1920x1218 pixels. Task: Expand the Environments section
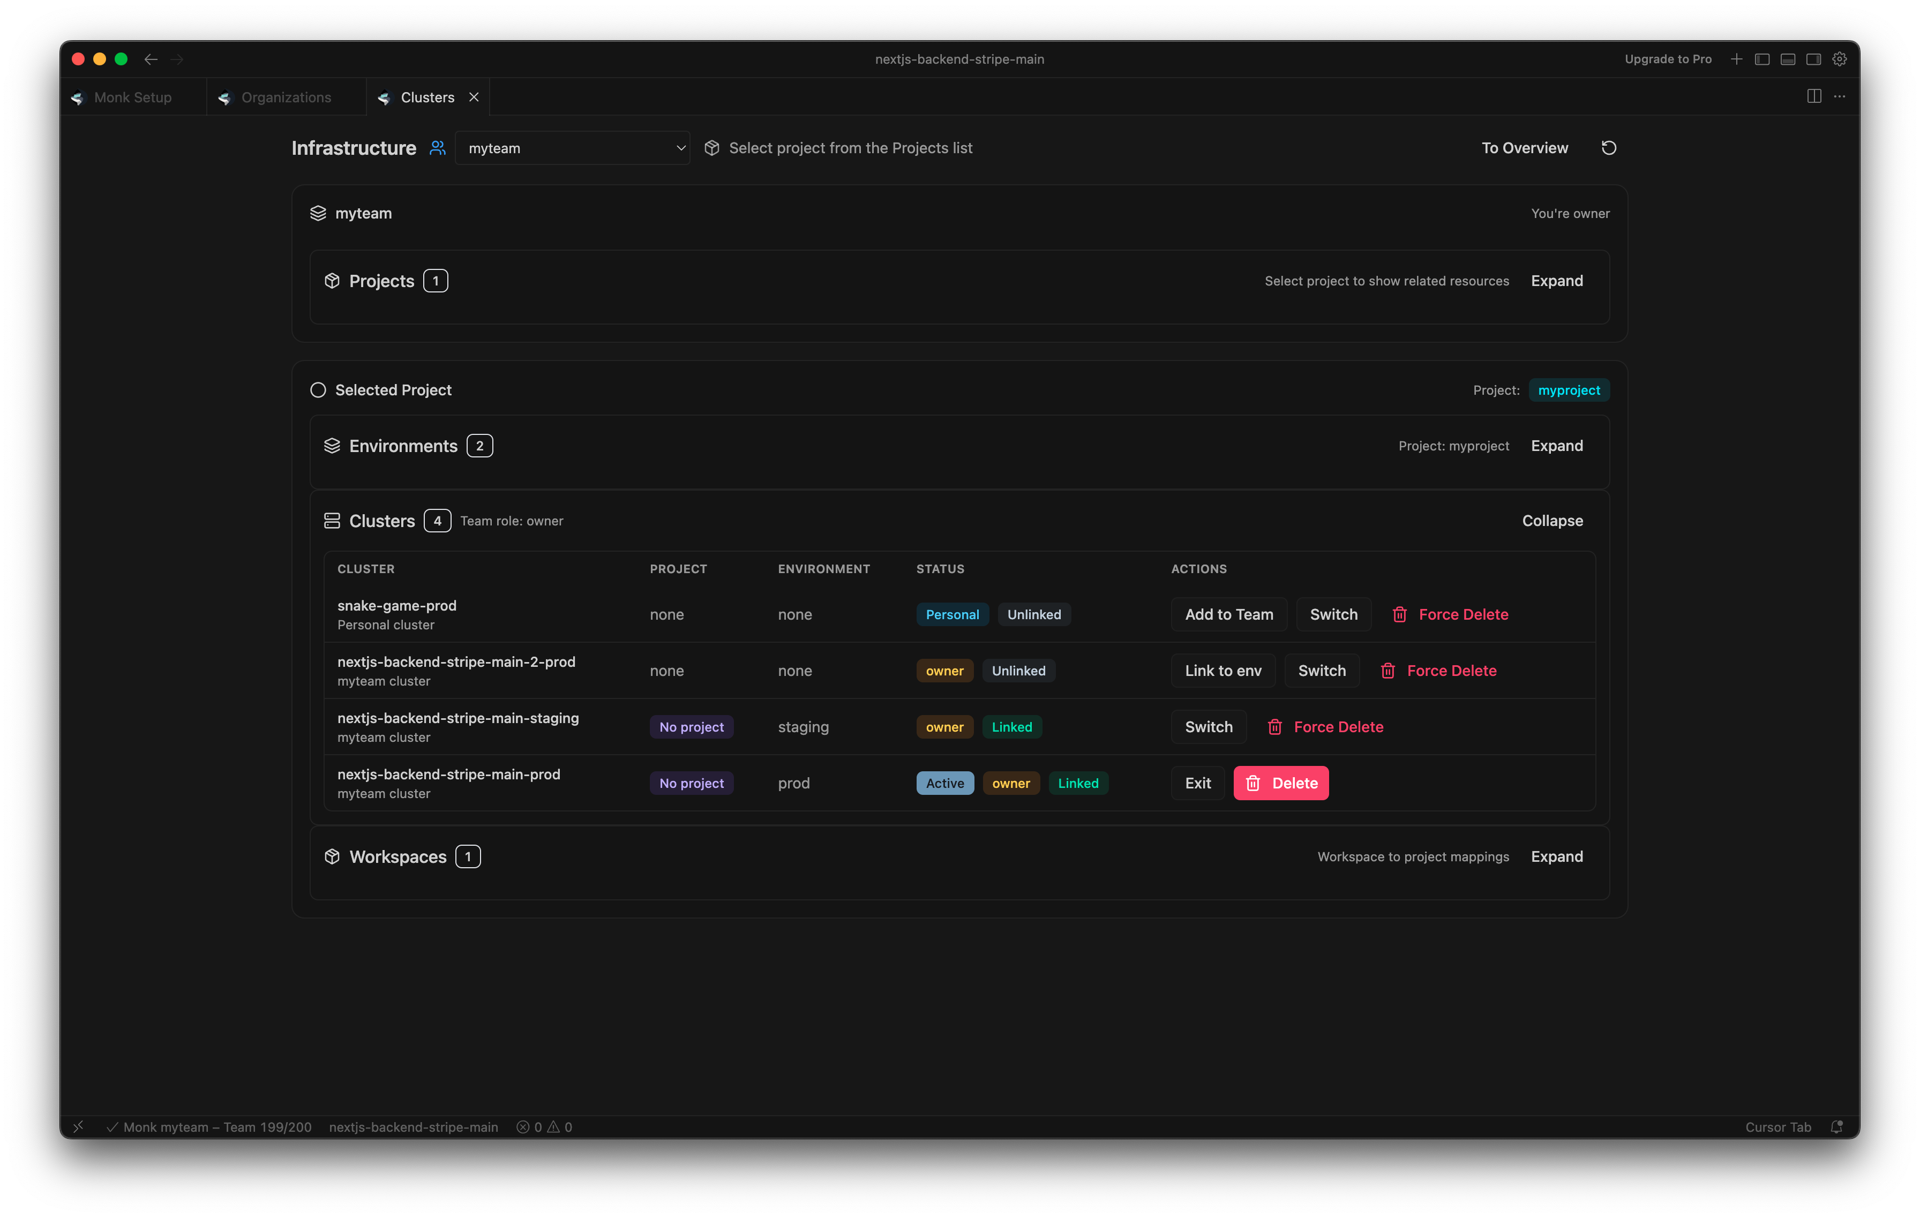click(1556, 446)
